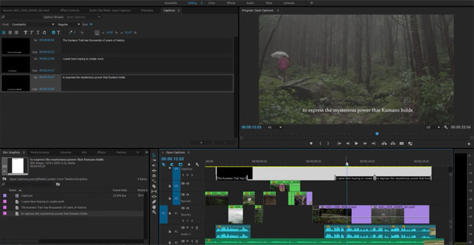Open the Program monitor Fit zoom dropdown
474x245 pixels.
(x=274, y=128)
